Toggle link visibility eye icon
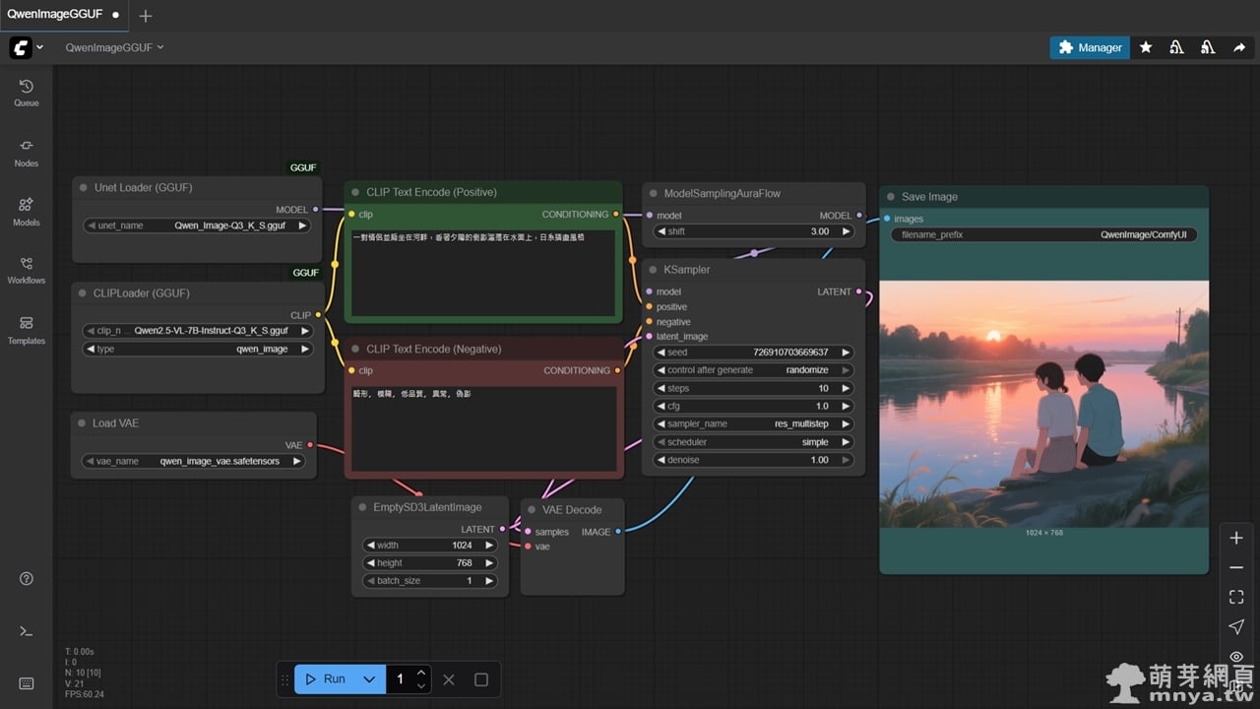This screenshot has height=709, width=1260. click(x=1236, y=656)
